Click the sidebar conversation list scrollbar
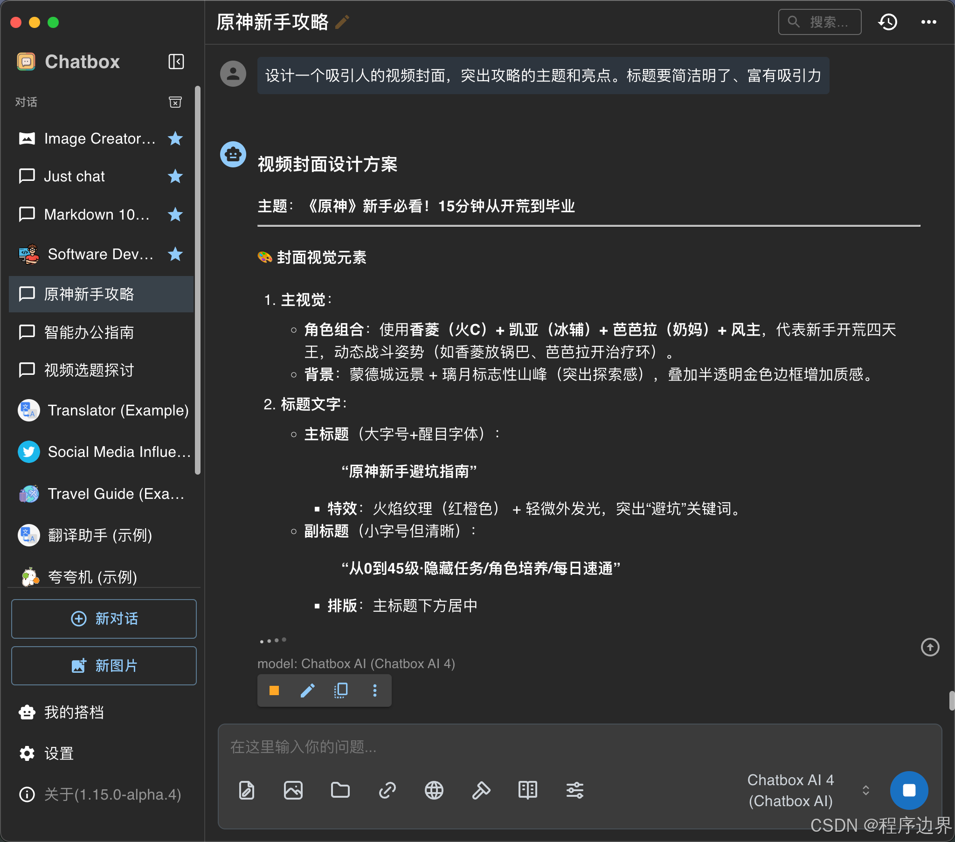 pyautogui.click(x=198, y=280)
